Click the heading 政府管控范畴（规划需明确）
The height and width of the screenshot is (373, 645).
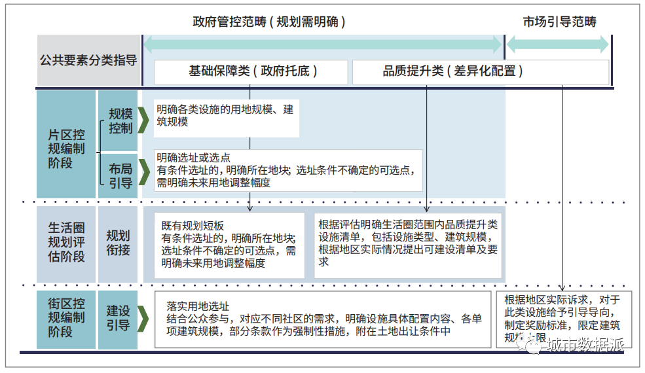click(x=269, y=22)
